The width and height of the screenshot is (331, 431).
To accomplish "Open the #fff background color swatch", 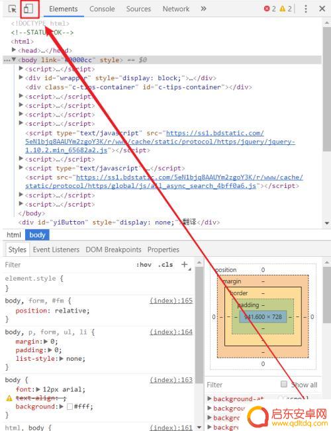I will 70,407.
